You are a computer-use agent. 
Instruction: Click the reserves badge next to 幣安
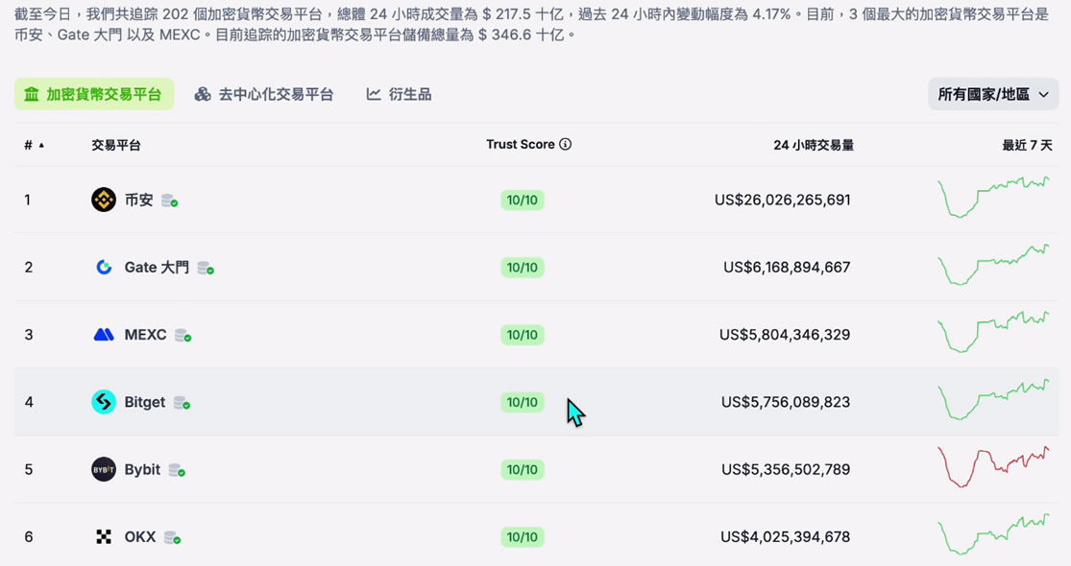coord(169,200)
